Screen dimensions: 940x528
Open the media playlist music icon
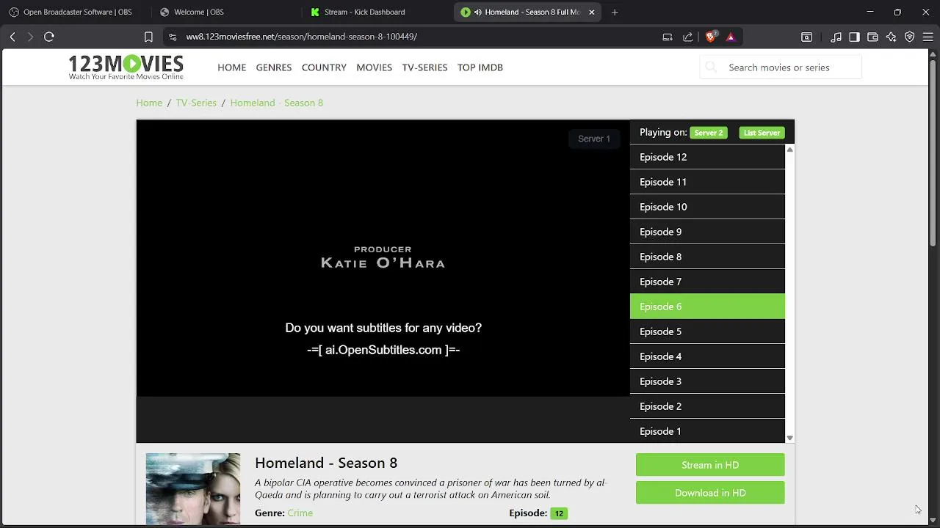[x=836, y=37]
